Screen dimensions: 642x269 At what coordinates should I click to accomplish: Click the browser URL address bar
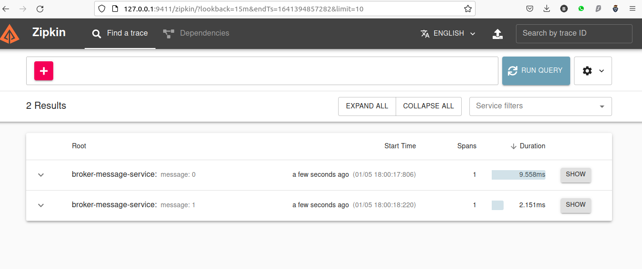[x=285, y=9]
